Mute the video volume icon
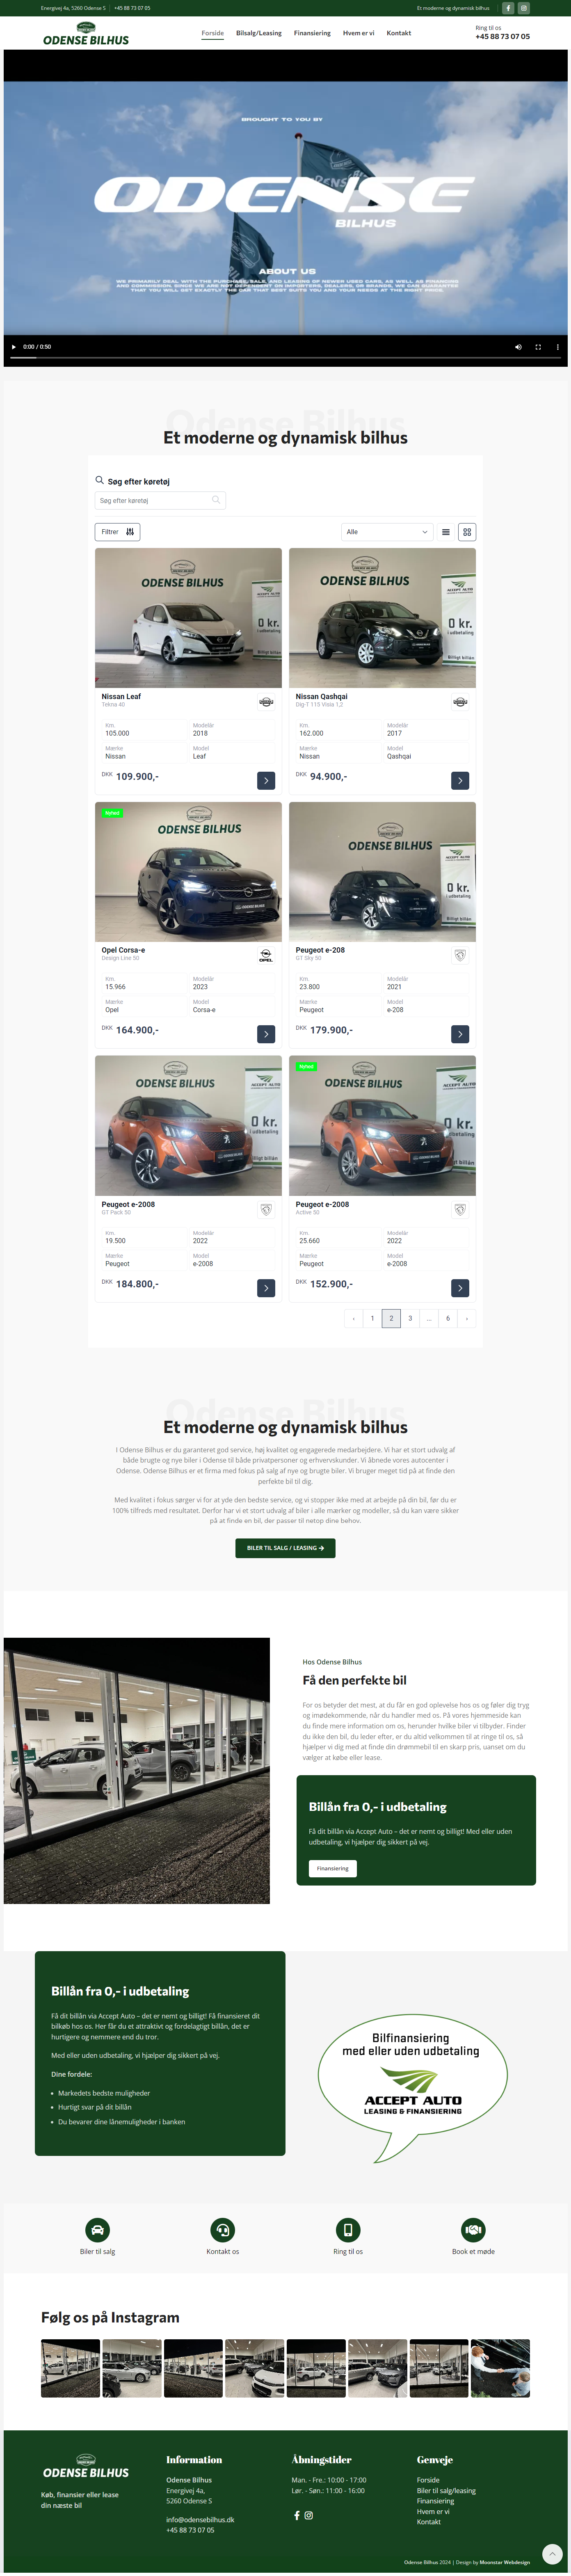This screenshot has height=2576, width=571. click(518, 347)
